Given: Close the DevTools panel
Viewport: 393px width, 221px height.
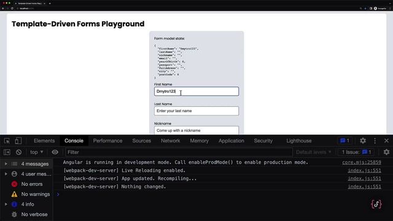Looking at the screenshot, I should (x=386, y=141).
